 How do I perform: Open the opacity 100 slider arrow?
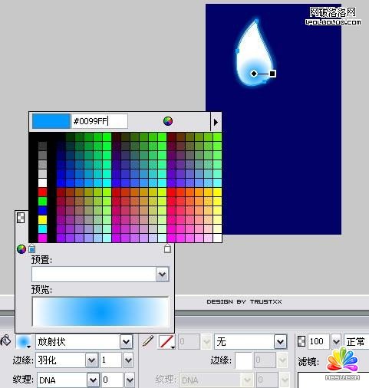[x=336, y=341]
